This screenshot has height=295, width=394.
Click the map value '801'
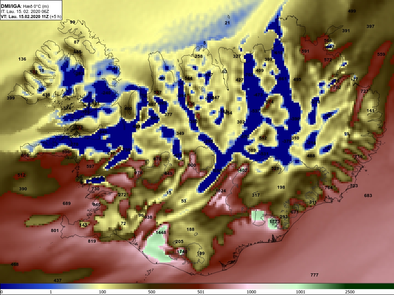point(55,230)
